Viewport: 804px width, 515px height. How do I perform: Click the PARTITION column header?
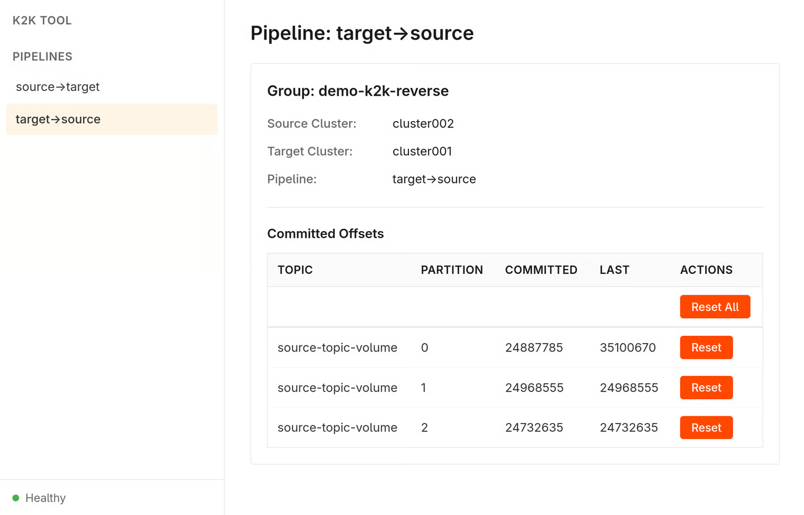coord(452,270)
